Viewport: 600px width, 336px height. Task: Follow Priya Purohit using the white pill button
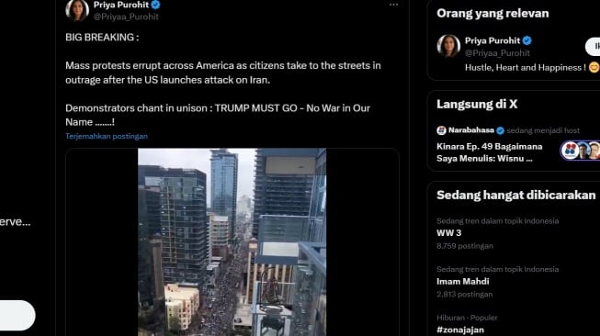pos(593,47)
